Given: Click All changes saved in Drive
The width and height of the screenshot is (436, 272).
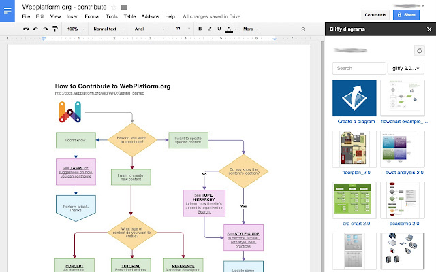Looking at the screenshot, I should click(x=212, y=16).
